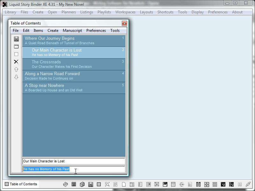Move item down with the down arrow icon
Image resolution: width=255 pixels, height=191 pixels.
coord(16,77)
